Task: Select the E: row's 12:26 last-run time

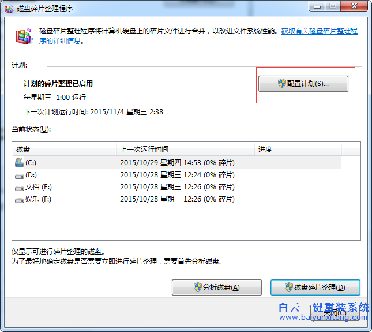Action: (177, 187)
